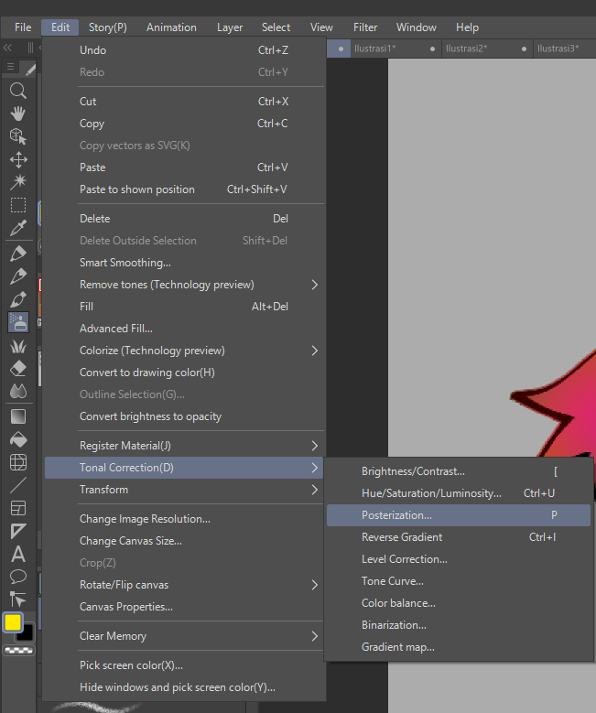Expand the Rotate/Flip canvas submenu
596x713 pixels.
point(183,585)
